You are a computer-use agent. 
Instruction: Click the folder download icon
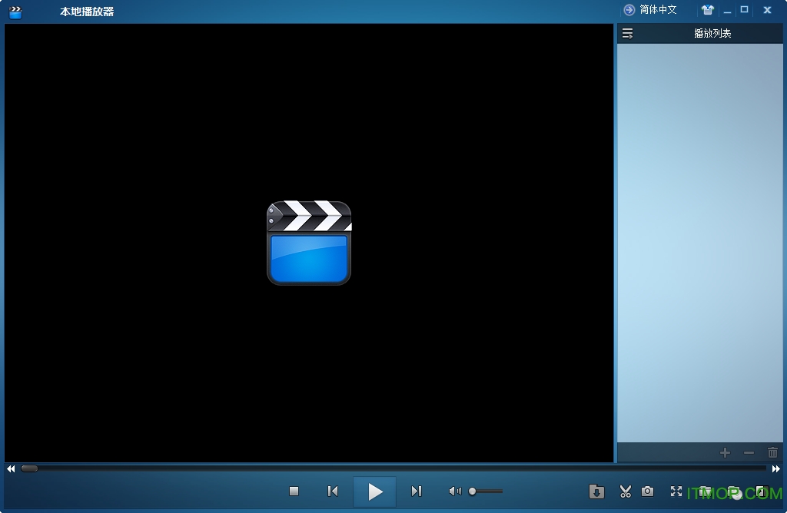pos(596,491)
